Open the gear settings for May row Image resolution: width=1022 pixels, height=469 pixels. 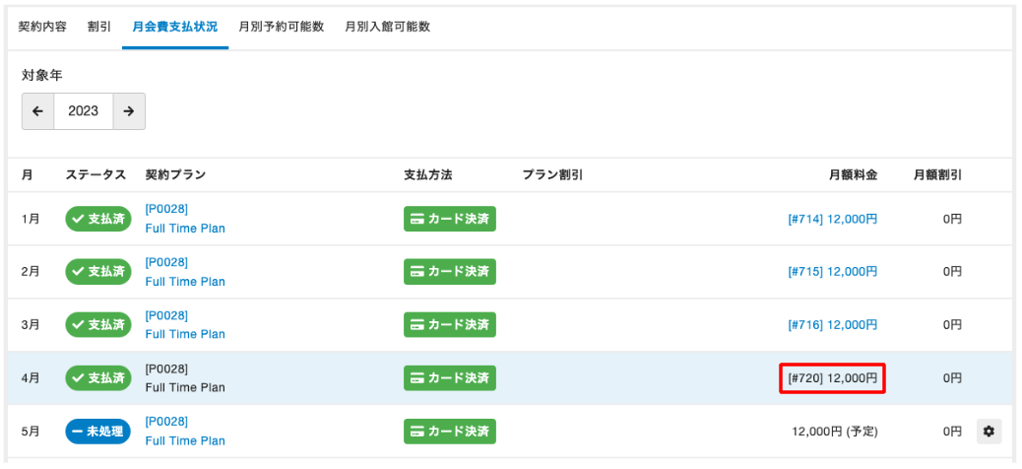(x=990, y=431)
